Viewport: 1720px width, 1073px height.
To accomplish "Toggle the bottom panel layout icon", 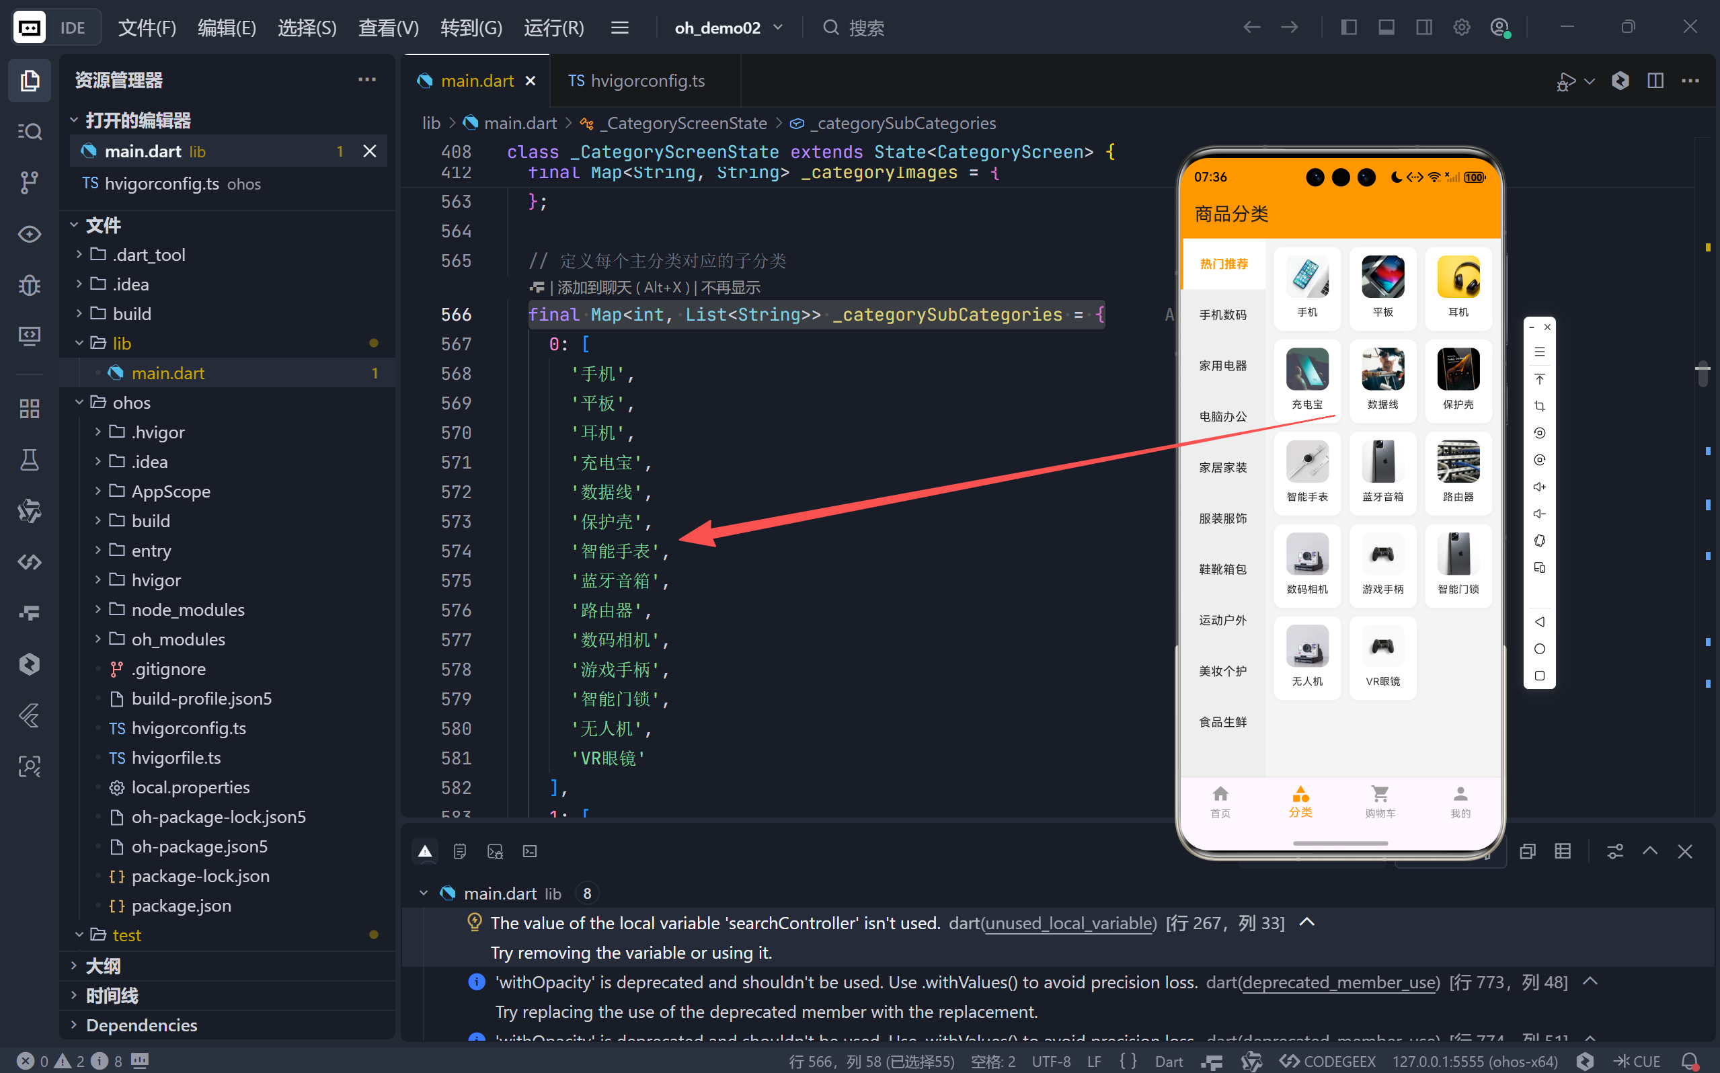I will click(1386, 28).
